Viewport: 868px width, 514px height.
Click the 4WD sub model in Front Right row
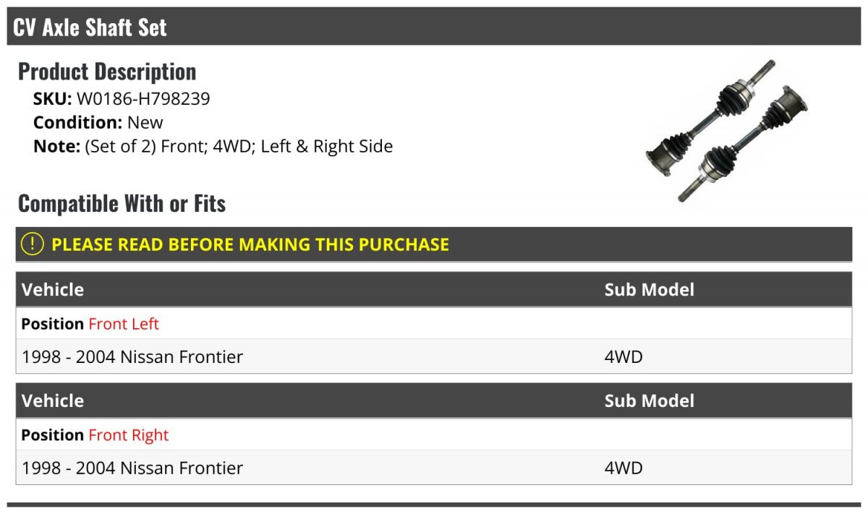[623, 468]
